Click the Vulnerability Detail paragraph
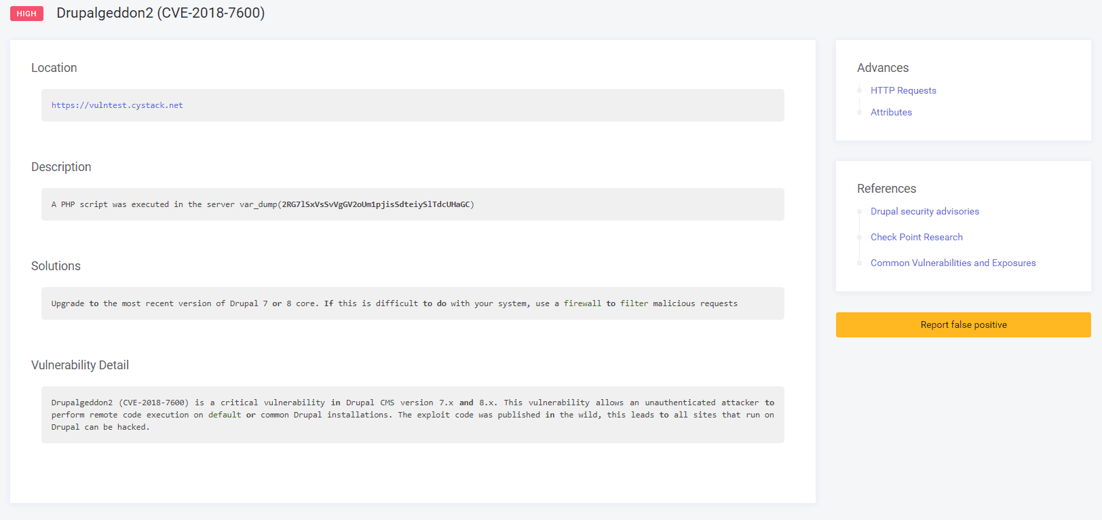The width and height of the screenshot is (1102, 520). tap(413, 415)
